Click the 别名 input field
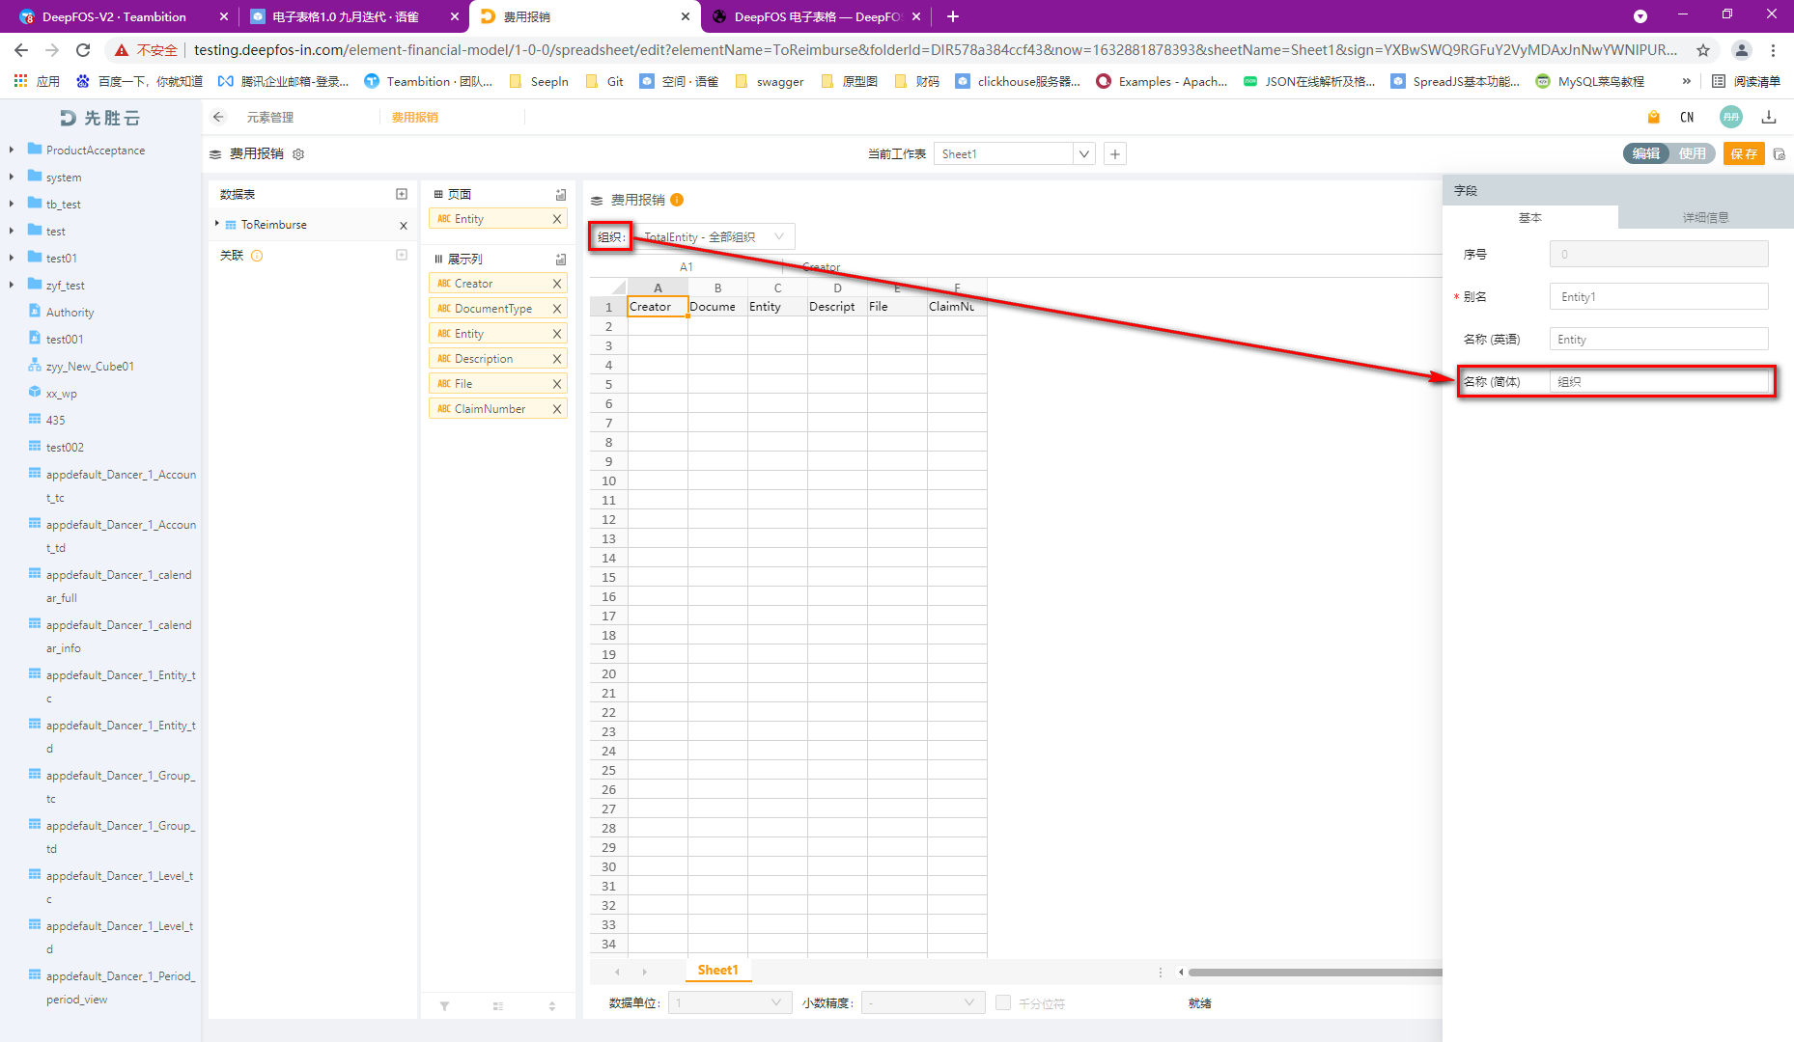This screenshot has height=1042, width=1794. click(1659, 296)
